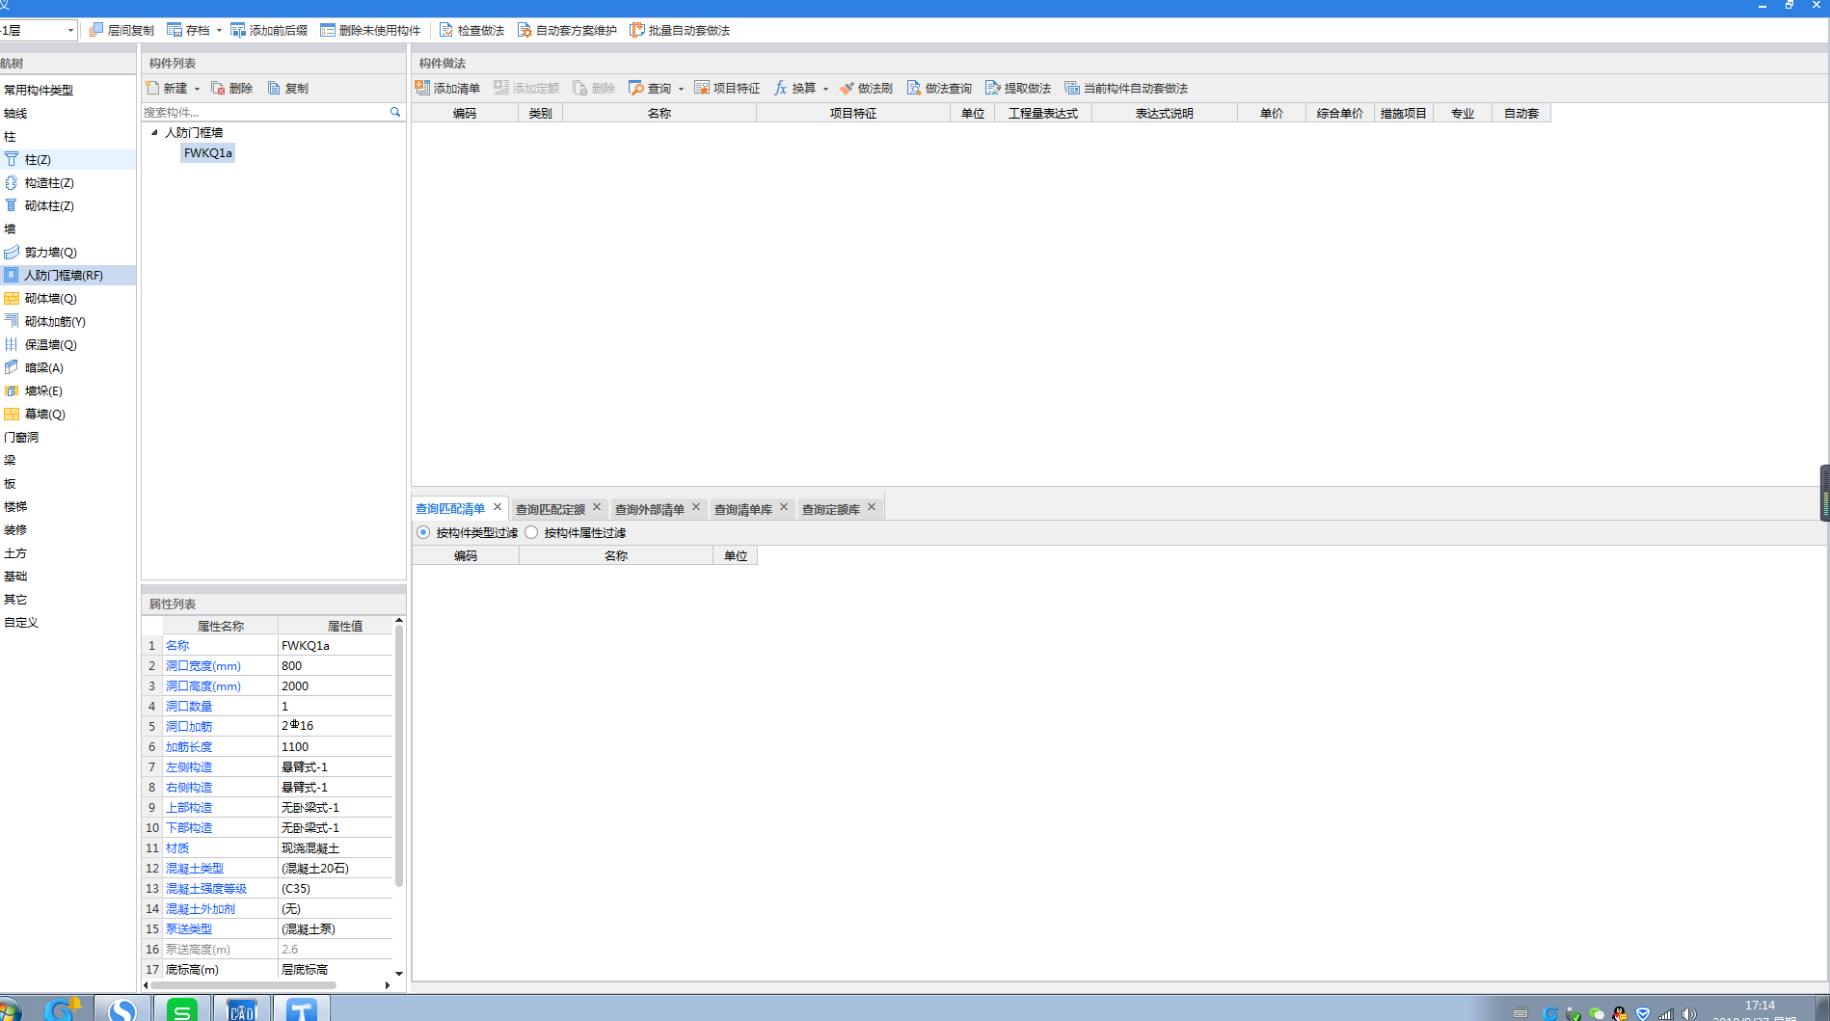The width and height of the screenshot is (1830, 1021).
Task: Expand the 梁 category
Action: [10, 461]
